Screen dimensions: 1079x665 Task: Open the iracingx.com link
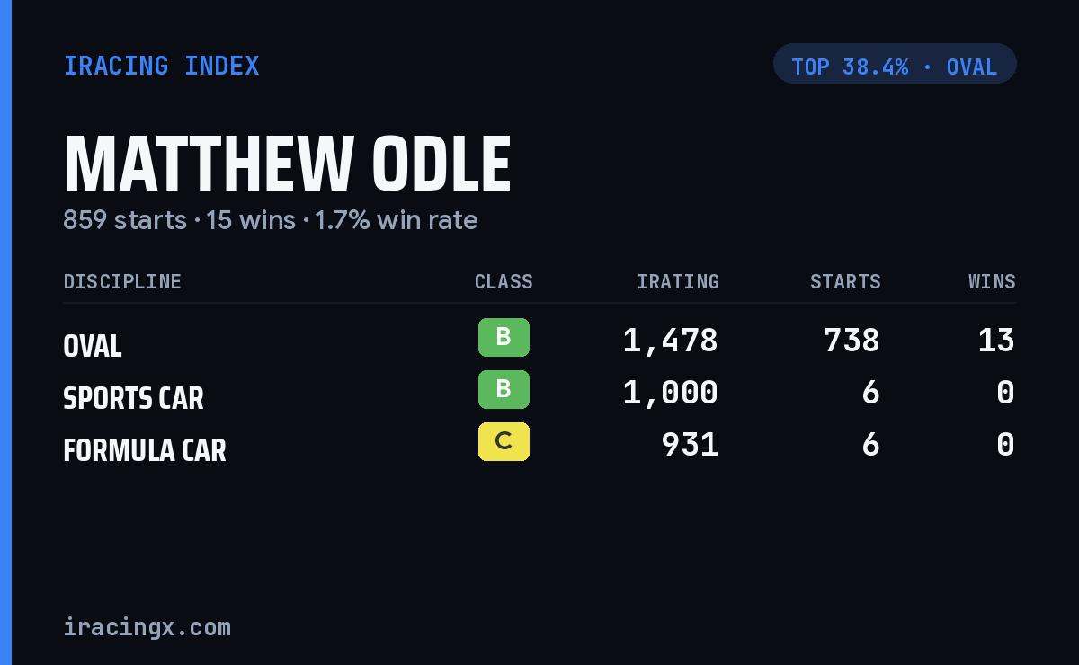coord(147,627)
